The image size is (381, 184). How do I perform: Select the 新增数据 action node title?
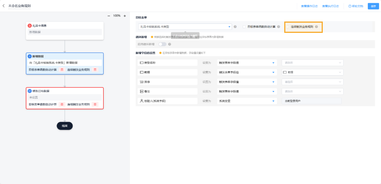click(38, 56)
